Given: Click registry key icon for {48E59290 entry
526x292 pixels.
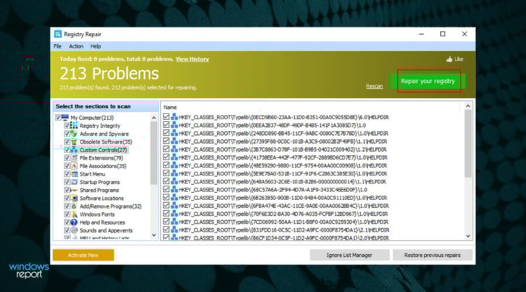Looking at the screenshot, I should pyautogui.click(x=174, y=165).
